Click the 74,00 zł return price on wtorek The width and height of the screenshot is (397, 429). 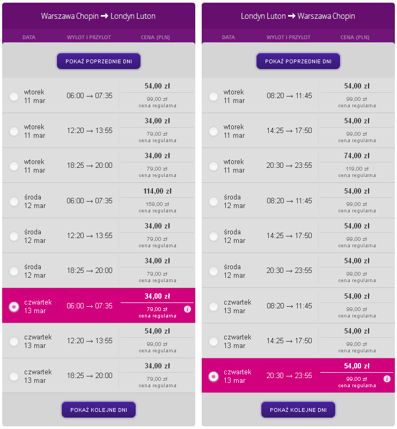point(357,156)
